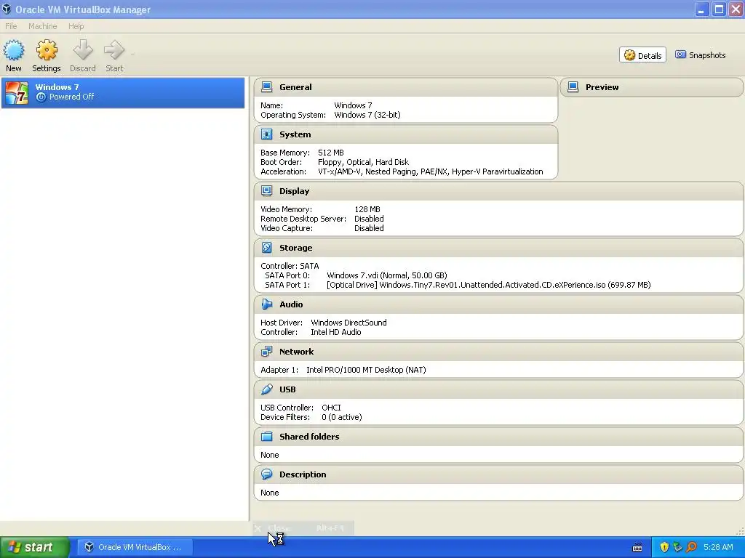Click the General section header
Image resolution: width=745 pixels, height=558 pixels.
(x=406, y=87)
